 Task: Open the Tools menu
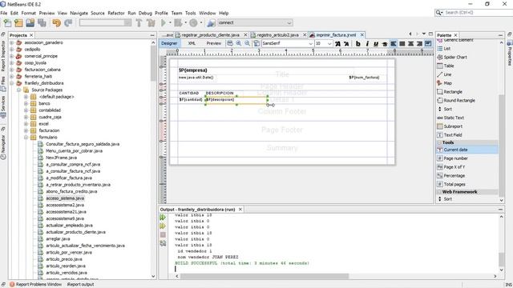[x=191, y=13]
